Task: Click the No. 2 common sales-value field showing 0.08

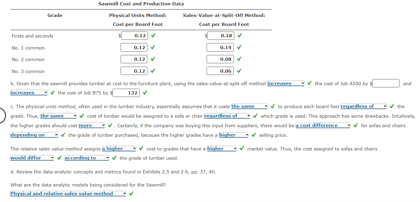Action: pyautogui.click(x=220, y=59)
